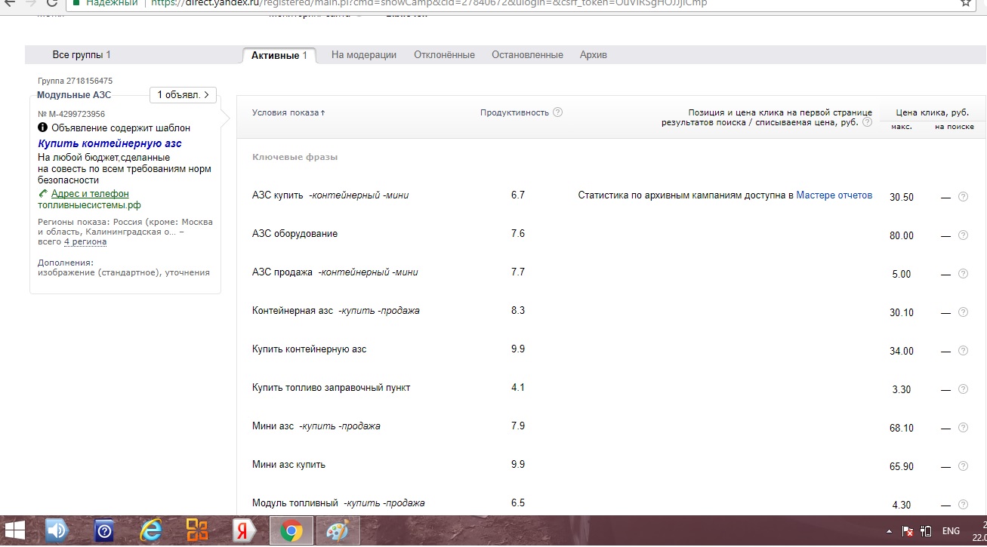Click max price 5.00 for АЗС продажа

902,274
